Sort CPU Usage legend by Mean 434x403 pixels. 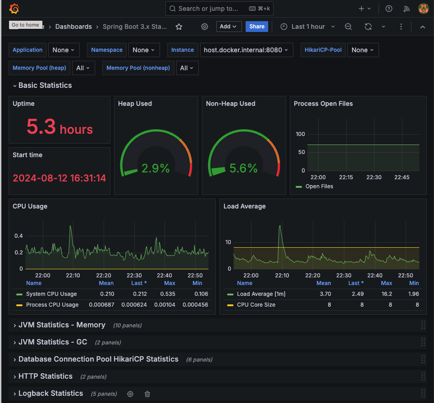[106, 283]
